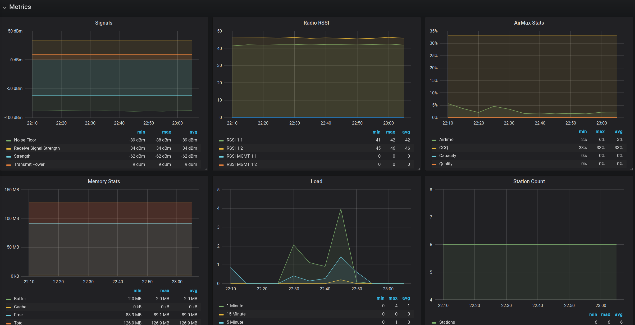
Task: Click the Stations legend color icon
Action: (x=434, y=323)
